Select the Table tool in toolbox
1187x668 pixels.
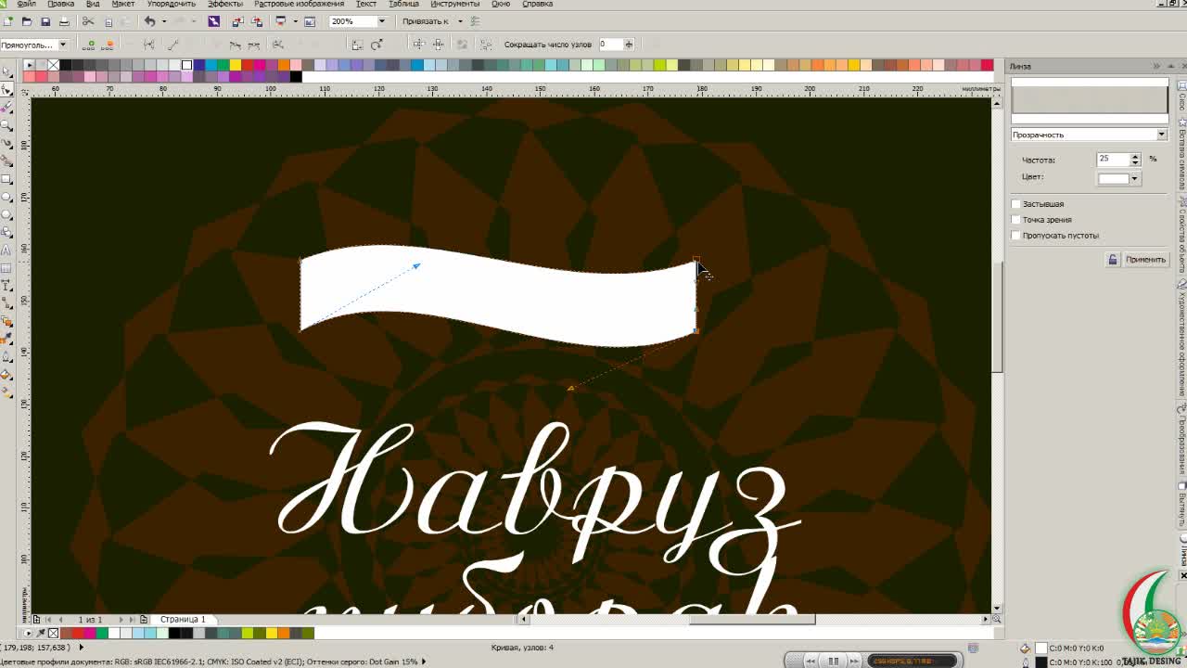[x=6, y=268]
